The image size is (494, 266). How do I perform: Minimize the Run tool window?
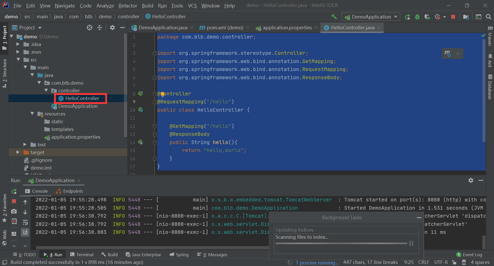pyautogui.click(x=481, y=180)
